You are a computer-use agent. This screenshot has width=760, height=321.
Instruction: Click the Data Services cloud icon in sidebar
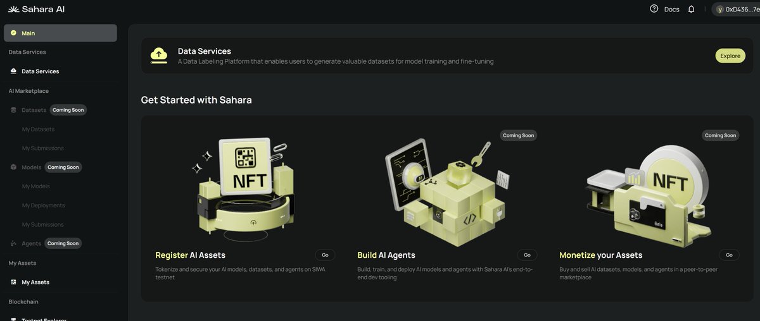tap(13, 71)
